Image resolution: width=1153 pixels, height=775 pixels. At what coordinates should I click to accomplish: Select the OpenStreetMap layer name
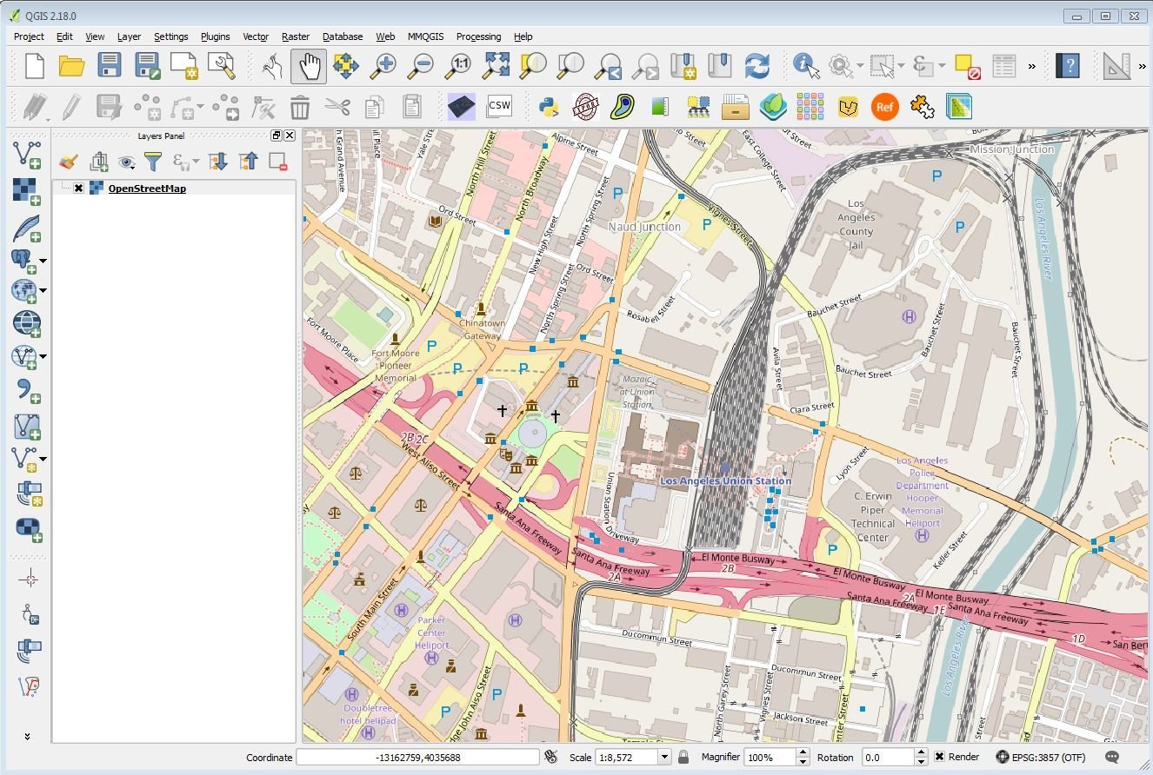pyautogui.click(x=147, y=189)
